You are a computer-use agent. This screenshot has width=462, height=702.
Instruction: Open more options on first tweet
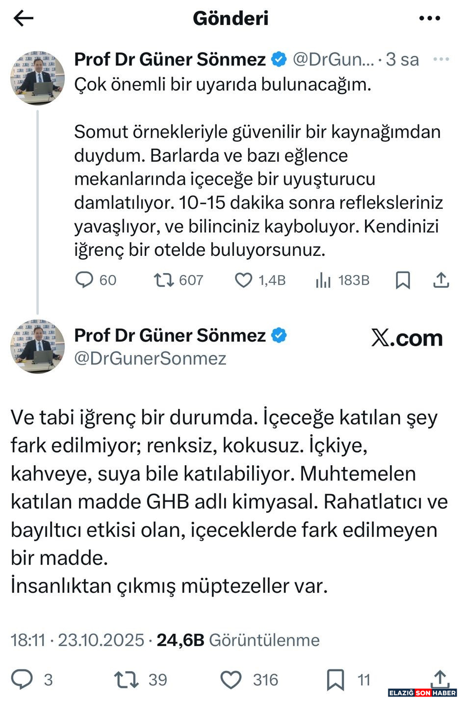tap(441, 59)
